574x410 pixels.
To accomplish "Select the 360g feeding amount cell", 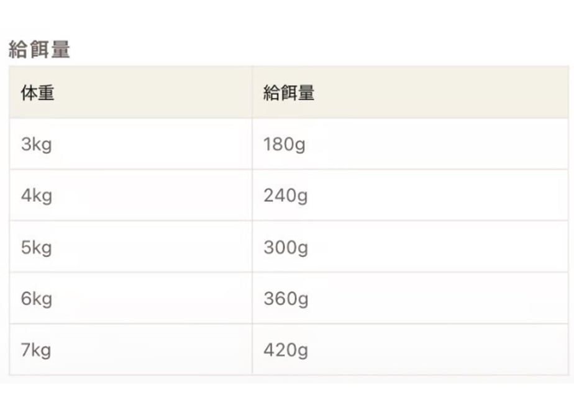I will [410, 298].
